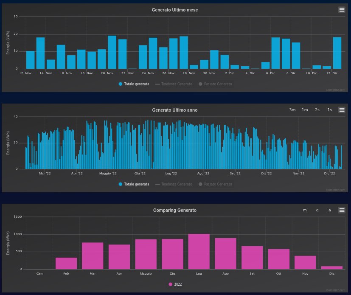Click the 'Maggio '22' axis label

pos(108,173)
